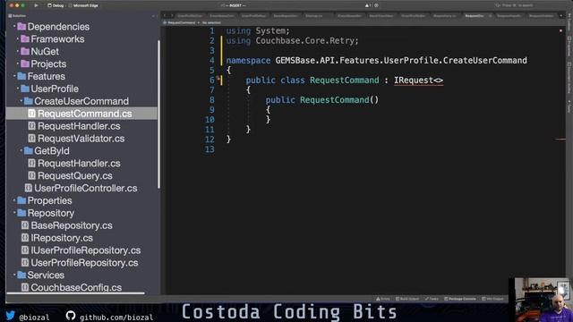Open the Errors pad in the bottom bar
Viewport: 573px width, 322px height.
382,299
